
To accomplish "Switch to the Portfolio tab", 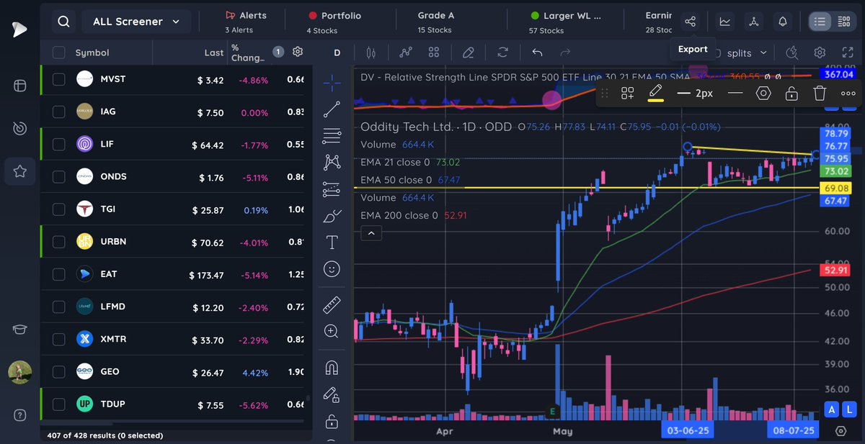I will [334, 22].
